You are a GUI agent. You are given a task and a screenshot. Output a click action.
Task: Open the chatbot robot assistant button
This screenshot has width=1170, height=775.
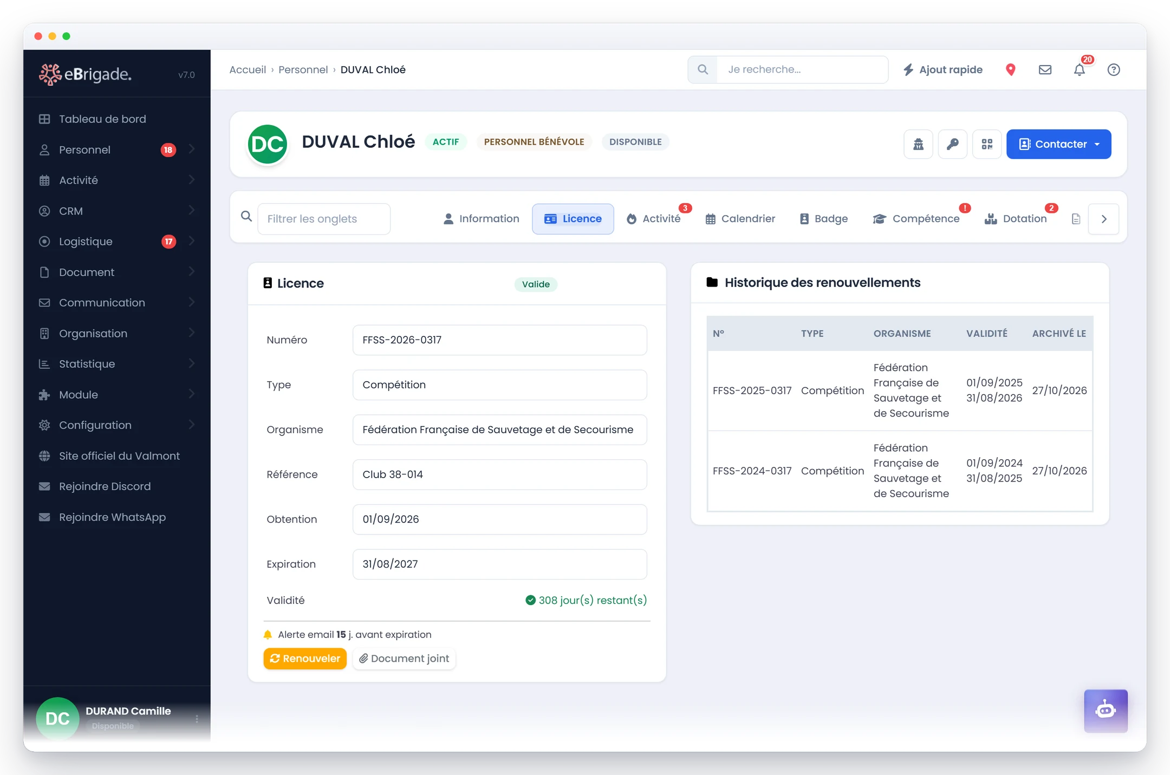pyautogui.click(x=1106, y=711)
